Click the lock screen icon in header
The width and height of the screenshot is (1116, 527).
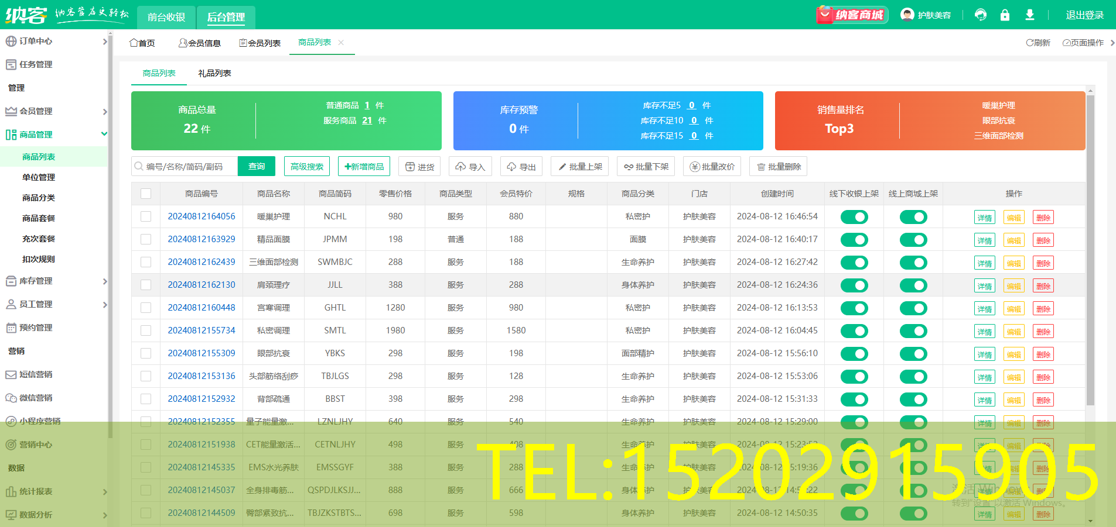click(1005, 15)
